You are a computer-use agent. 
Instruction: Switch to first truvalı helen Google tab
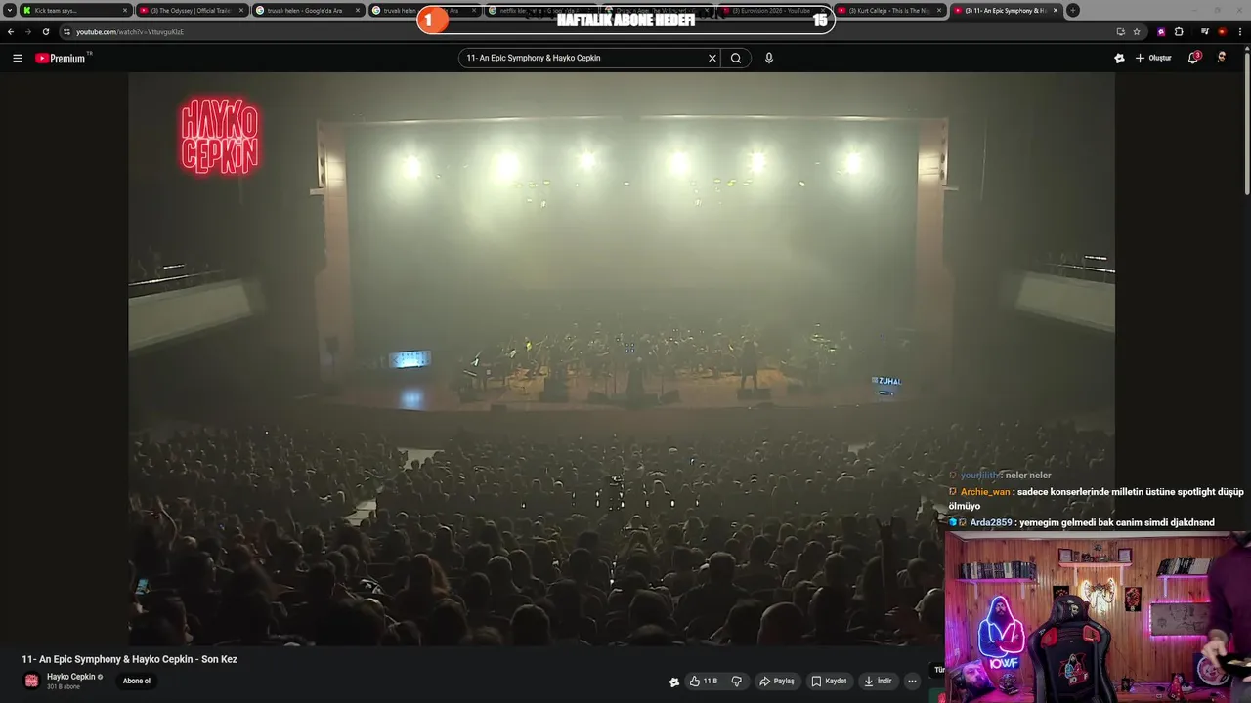[x=310, y=10]
